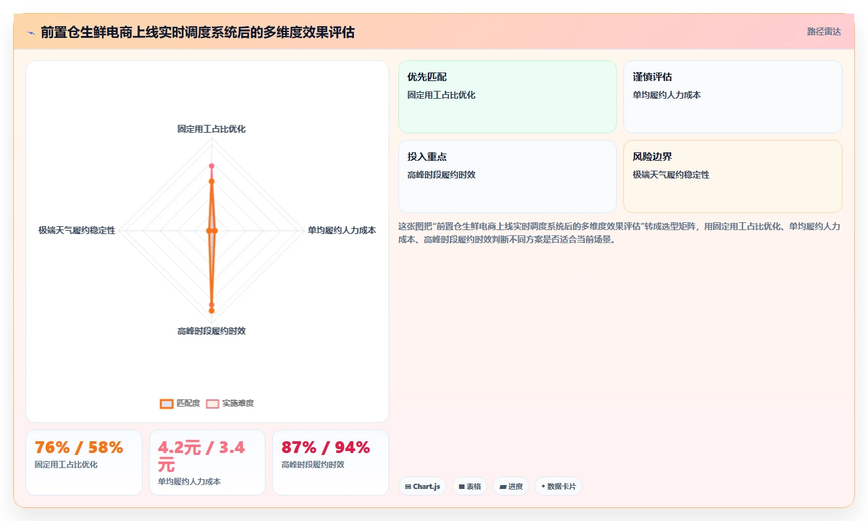This screenshot has width=868, height=521.
Task: Click the lightning icon before the title
Action: [31, 32]
